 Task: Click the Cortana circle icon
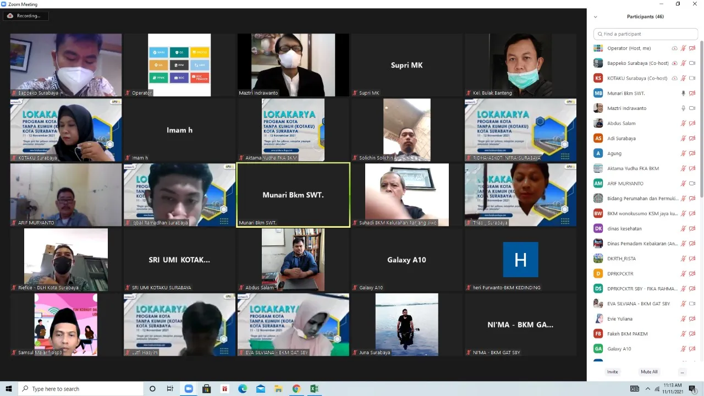tap(152, 389)
